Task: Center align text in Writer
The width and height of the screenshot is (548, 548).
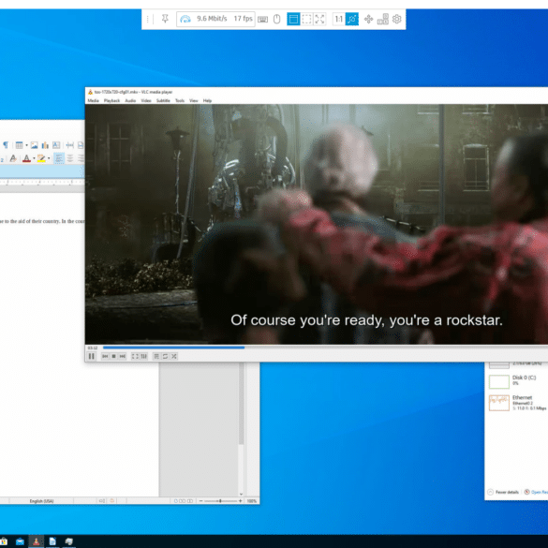Action: coord(70,158)
